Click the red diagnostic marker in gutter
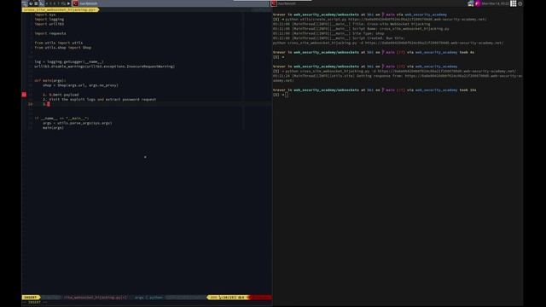 24,95
